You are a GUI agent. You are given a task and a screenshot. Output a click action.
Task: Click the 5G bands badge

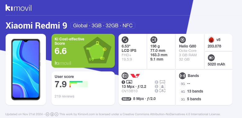tap(183, 84)
